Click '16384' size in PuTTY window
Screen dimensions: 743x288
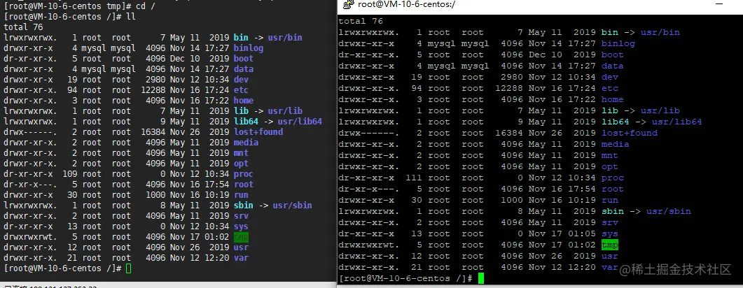tap(508, 133)
